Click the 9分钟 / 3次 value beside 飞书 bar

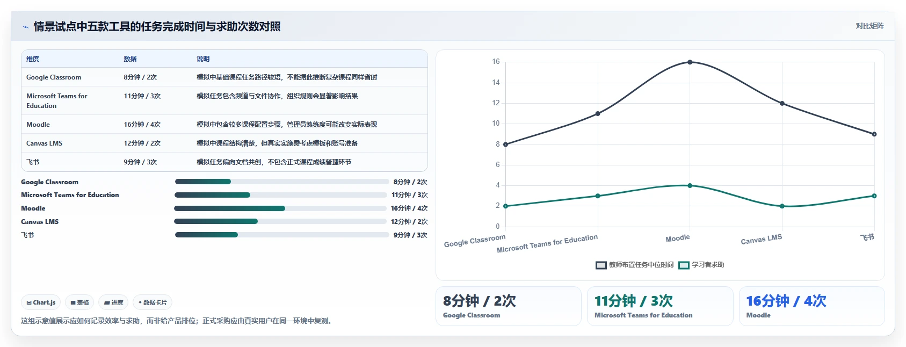tap(410, 235)
